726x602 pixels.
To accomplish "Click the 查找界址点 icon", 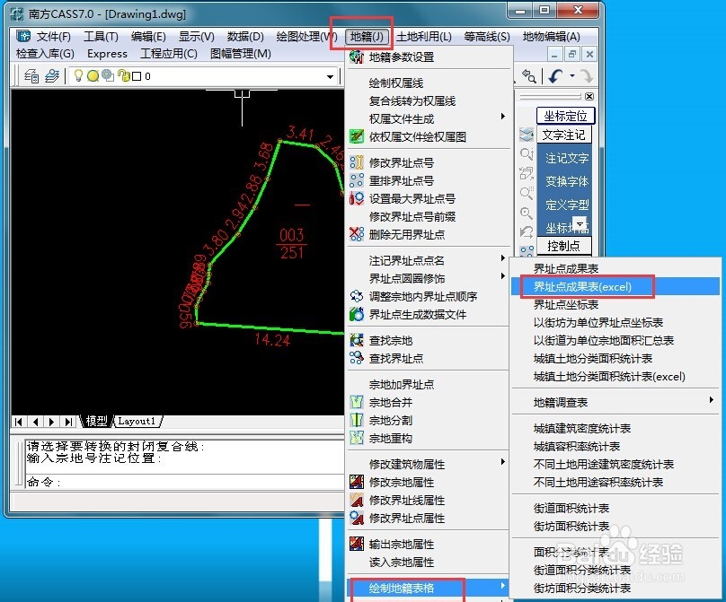I will coord(357,358).
